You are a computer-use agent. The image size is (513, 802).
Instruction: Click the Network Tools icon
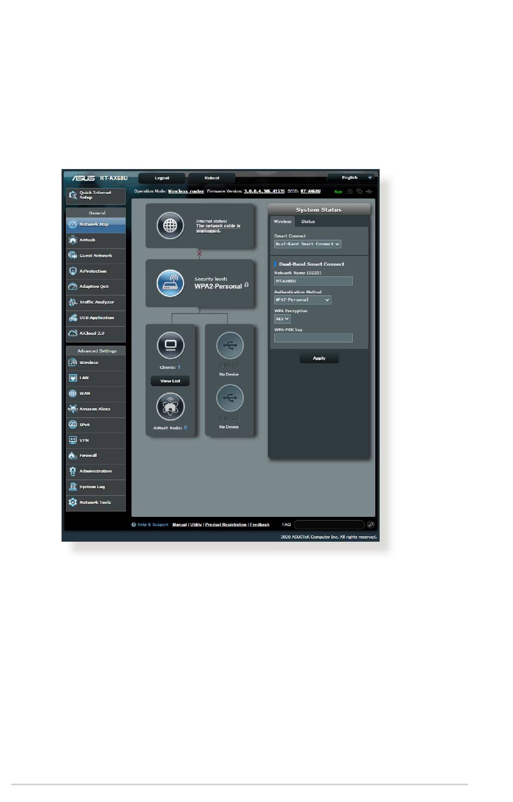(73, 503)
